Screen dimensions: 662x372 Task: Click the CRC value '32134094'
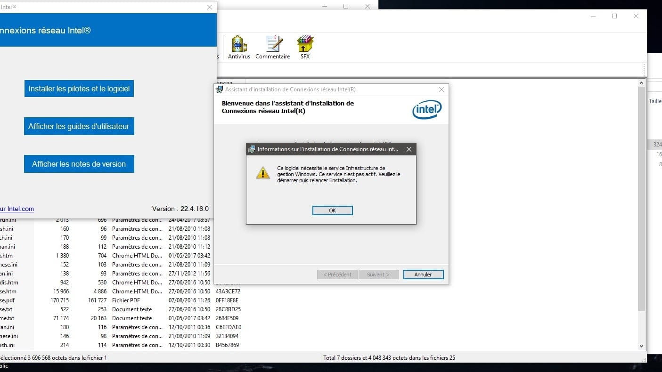point(227,336)
